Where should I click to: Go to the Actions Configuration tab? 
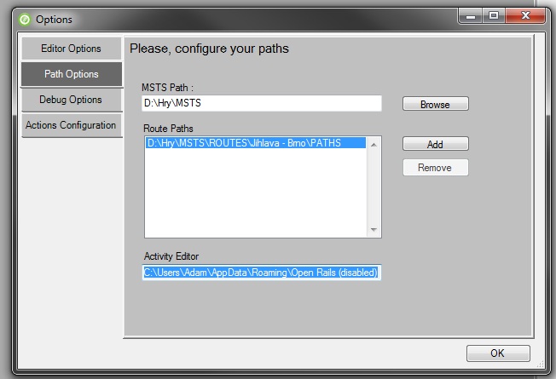(x=72, y=125)
